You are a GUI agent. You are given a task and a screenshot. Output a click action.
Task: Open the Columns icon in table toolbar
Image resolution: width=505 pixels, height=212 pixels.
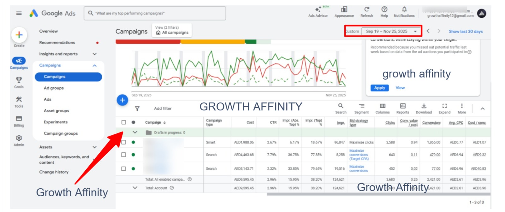click(x=382, y=106)
